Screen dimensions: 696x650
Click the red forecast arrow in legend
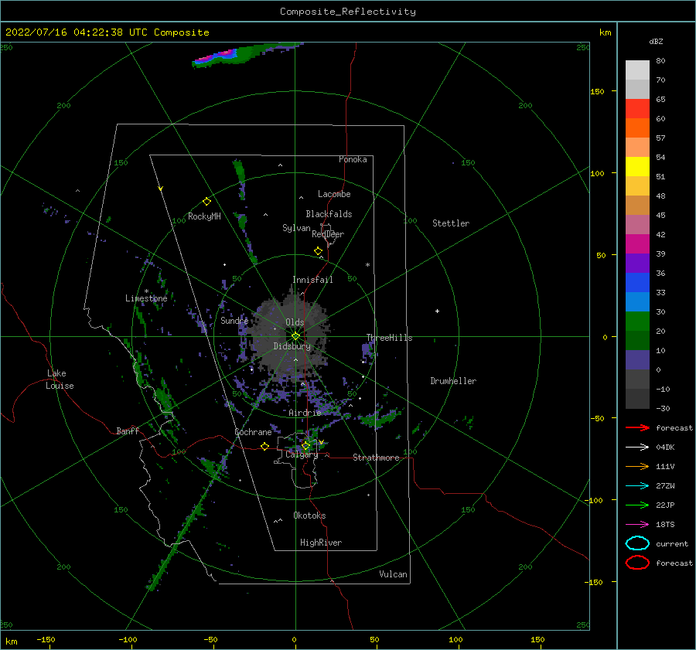637,427
